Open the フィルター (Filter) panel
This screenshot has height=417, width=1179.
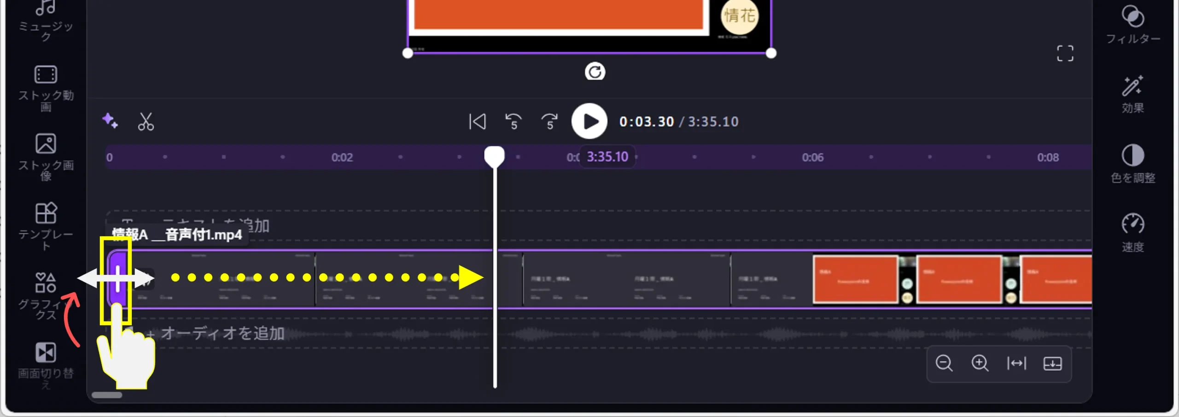1132,24
